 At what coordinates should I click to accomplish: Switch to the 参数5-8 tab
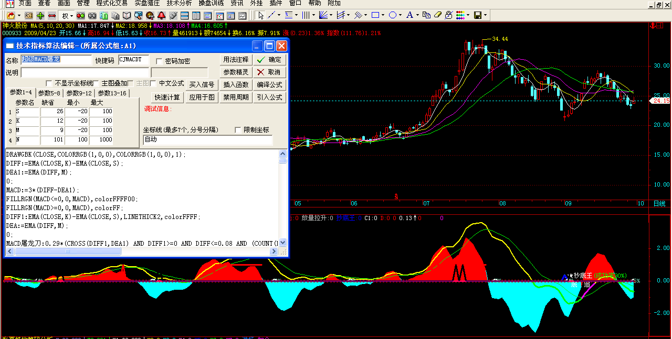pos(49,93)
